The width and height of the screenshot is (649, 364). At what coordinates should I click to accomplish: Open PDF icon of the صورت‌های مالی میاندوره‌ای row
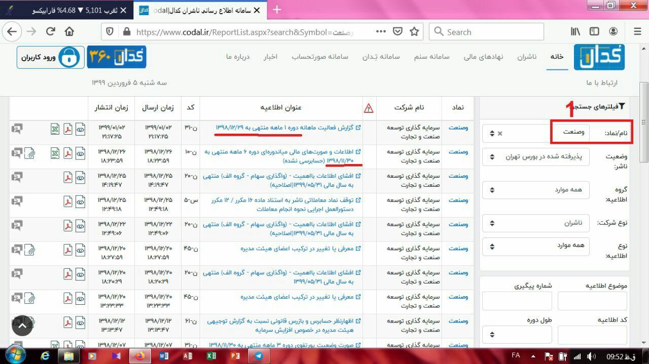tap(67, 153)
